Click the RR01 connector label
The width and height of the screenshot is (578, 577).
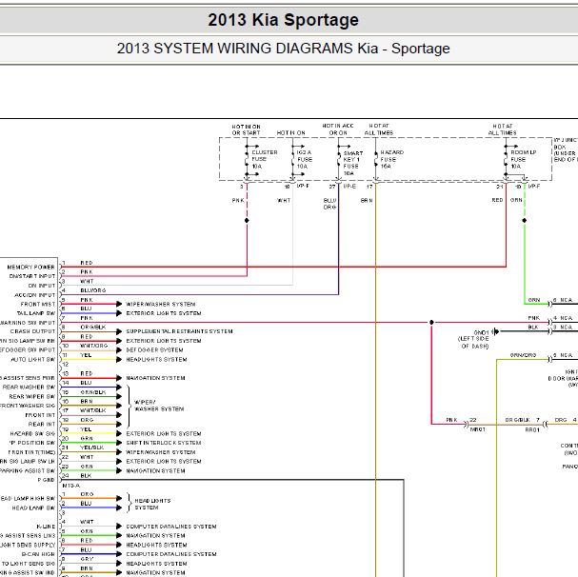[x=532, y=429]
